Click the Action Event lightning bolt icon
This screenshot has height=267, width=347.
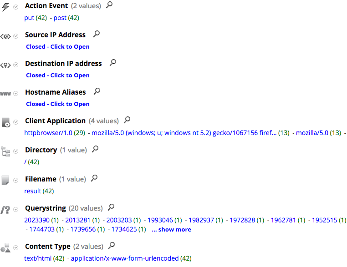click(5, 7)
